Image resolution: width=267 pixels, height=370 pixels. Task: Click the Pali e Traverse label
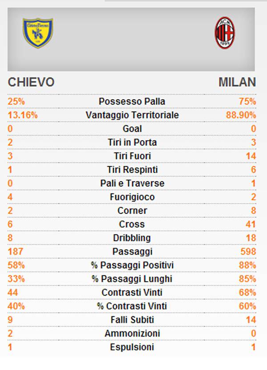pos(132,183)
